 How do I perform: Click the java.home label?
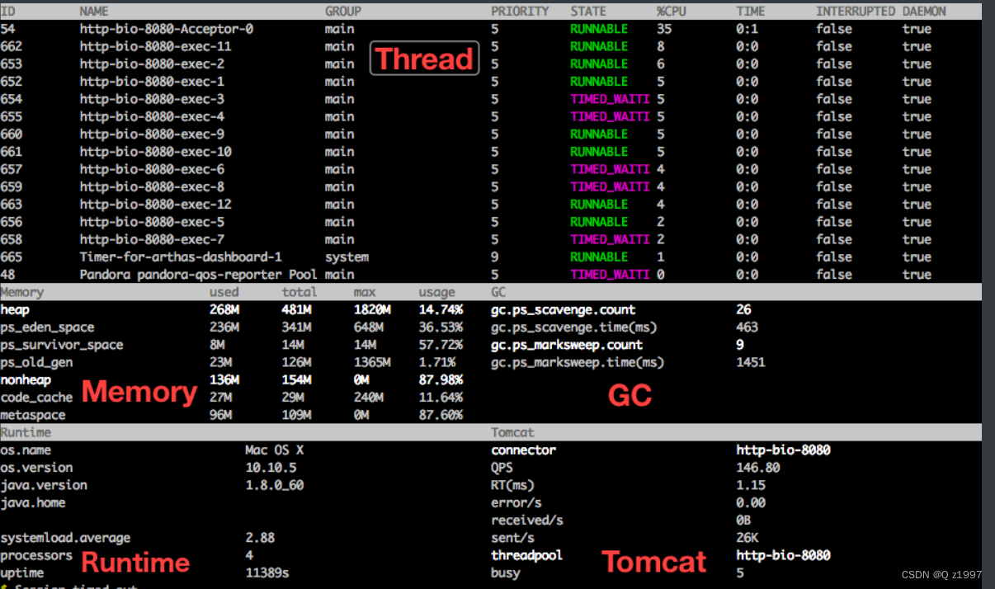coord(33,502)
